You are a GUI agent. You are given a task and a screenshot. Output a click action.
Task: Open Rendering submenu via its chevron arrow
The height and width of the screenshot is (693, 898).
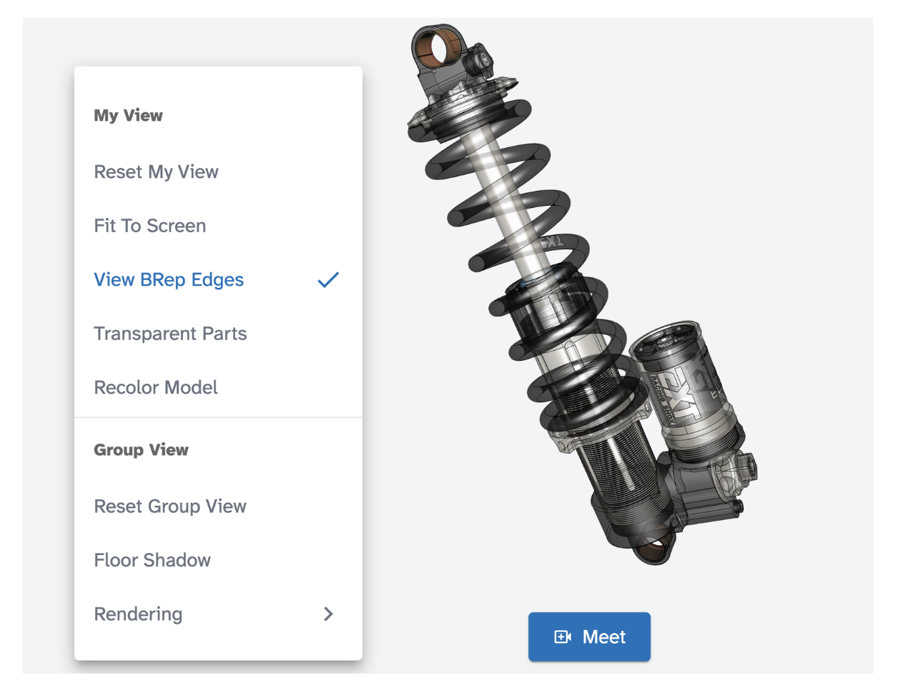click(x=328, y=614)
